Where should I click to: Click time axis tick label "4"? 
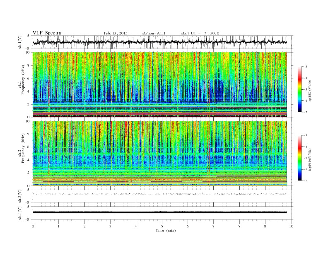[136, 226]
